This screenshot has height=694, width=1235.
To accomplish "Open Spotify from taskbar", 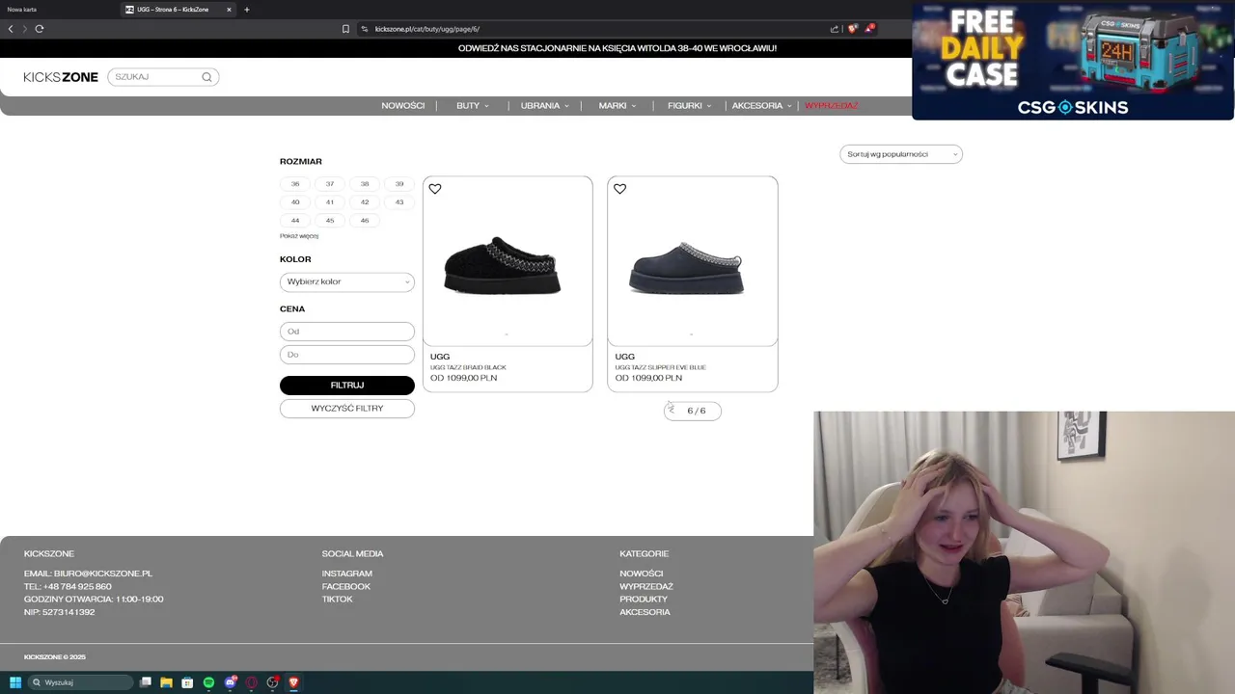I will 208,682.
